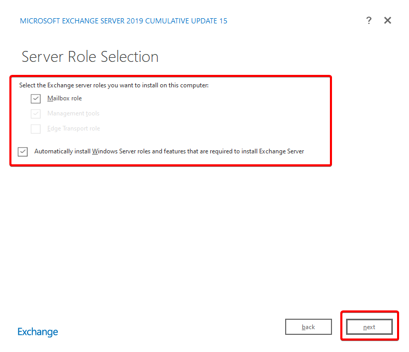Uncheck automatic Windows Server roles installation checkbox
This screenshot has width=409, height=352.
pos(23,152)
